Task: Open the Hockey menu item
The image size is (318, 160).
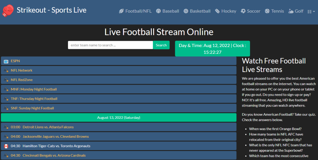Action: (229, 11)
